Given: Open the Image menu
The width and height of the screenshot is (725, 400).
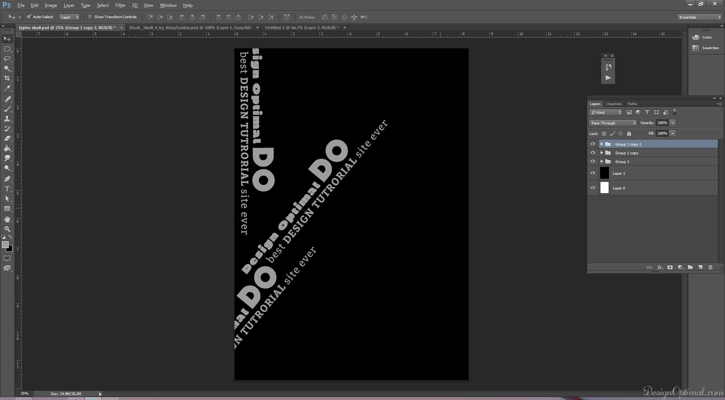Looking at the screenshot, I should (x=51, y=5).
